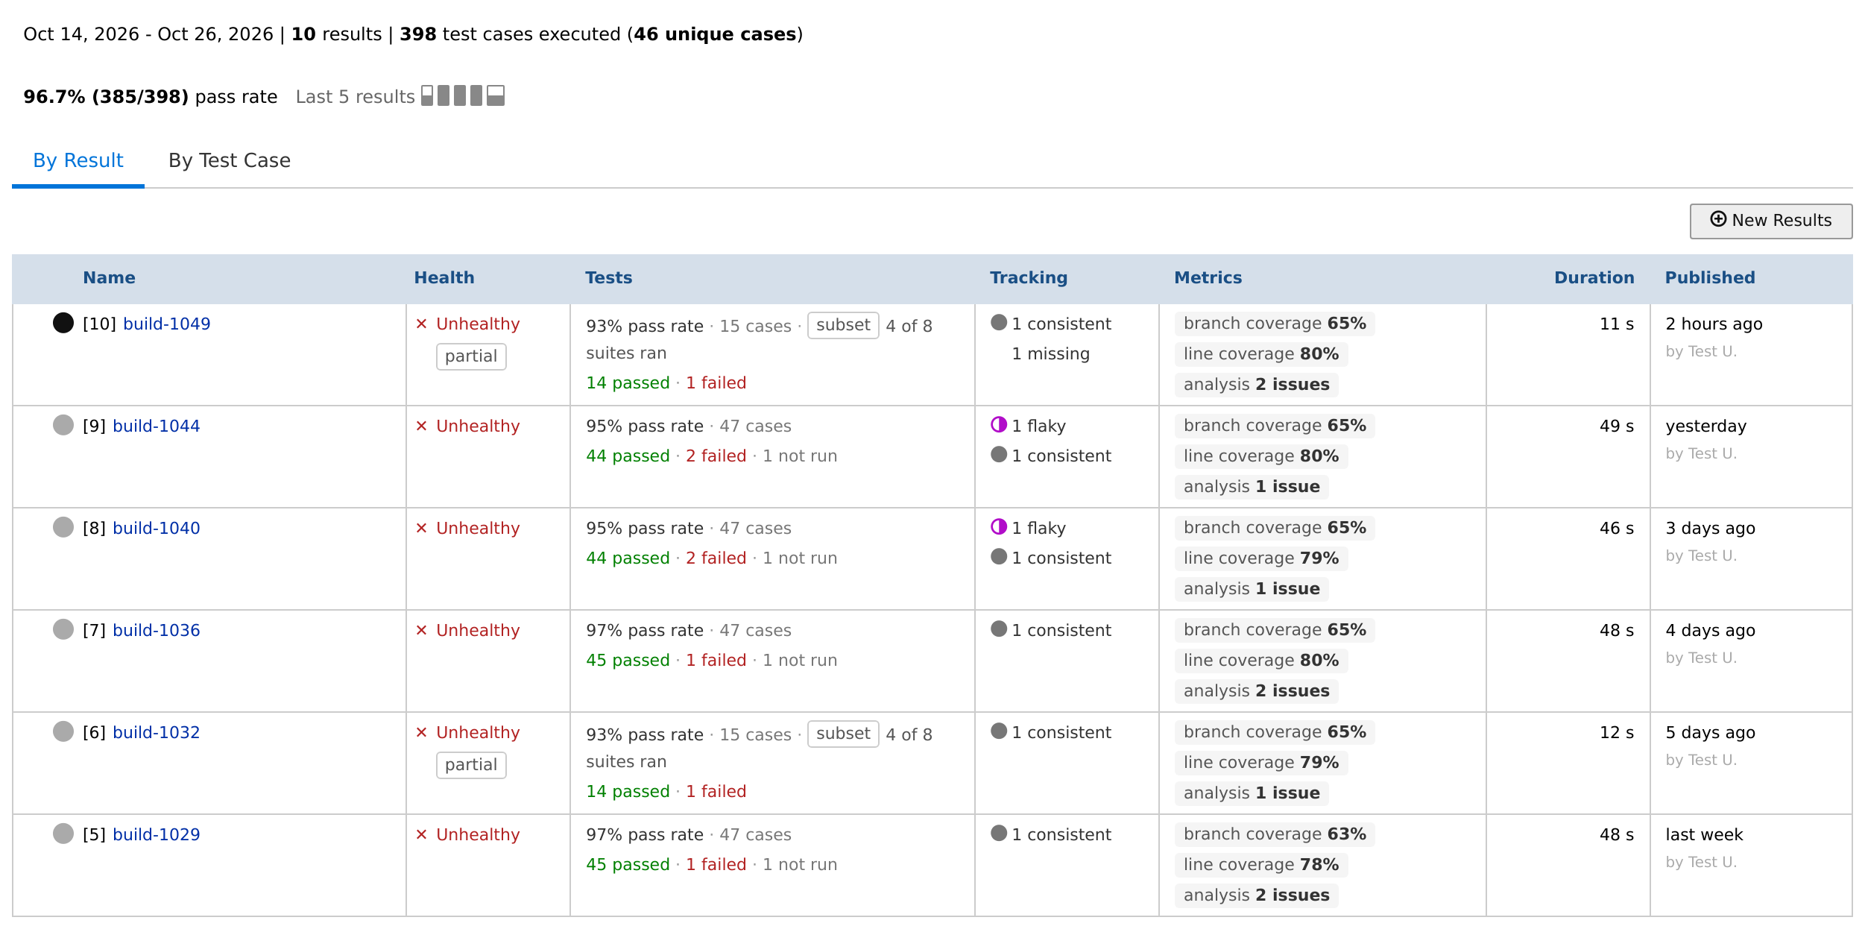This screenshot has width=1865, height=929.
Task: Open the build-1032 result link
Action: 157,732
